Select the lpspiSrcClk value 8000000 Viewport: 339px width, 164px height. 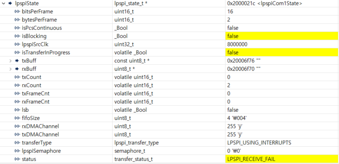point(237,45)
